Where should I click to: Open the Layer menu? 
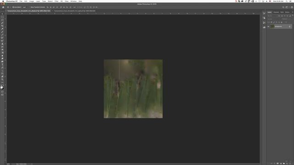coord(38,1)
